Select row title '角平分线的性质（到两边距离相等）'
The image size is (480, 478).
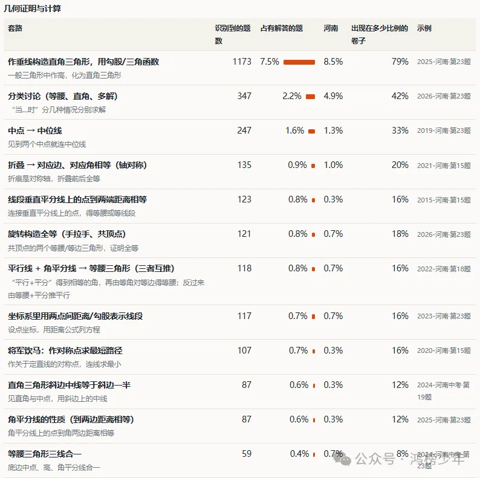71,419
